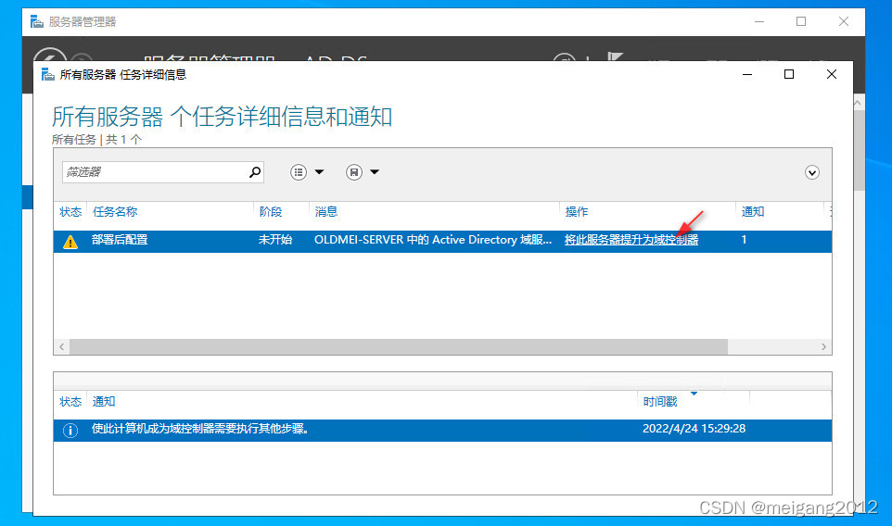Image resolution: width=892 pixels, height=526 pixels.
Task: Sort by 任务名称 column header
Action: coord(115,212)
